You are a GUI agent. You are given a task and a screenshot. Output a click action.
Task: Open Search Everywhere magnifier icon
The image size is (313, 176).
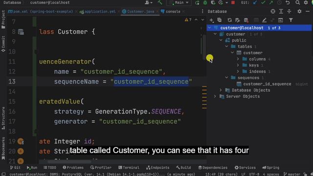pos(297,2)
